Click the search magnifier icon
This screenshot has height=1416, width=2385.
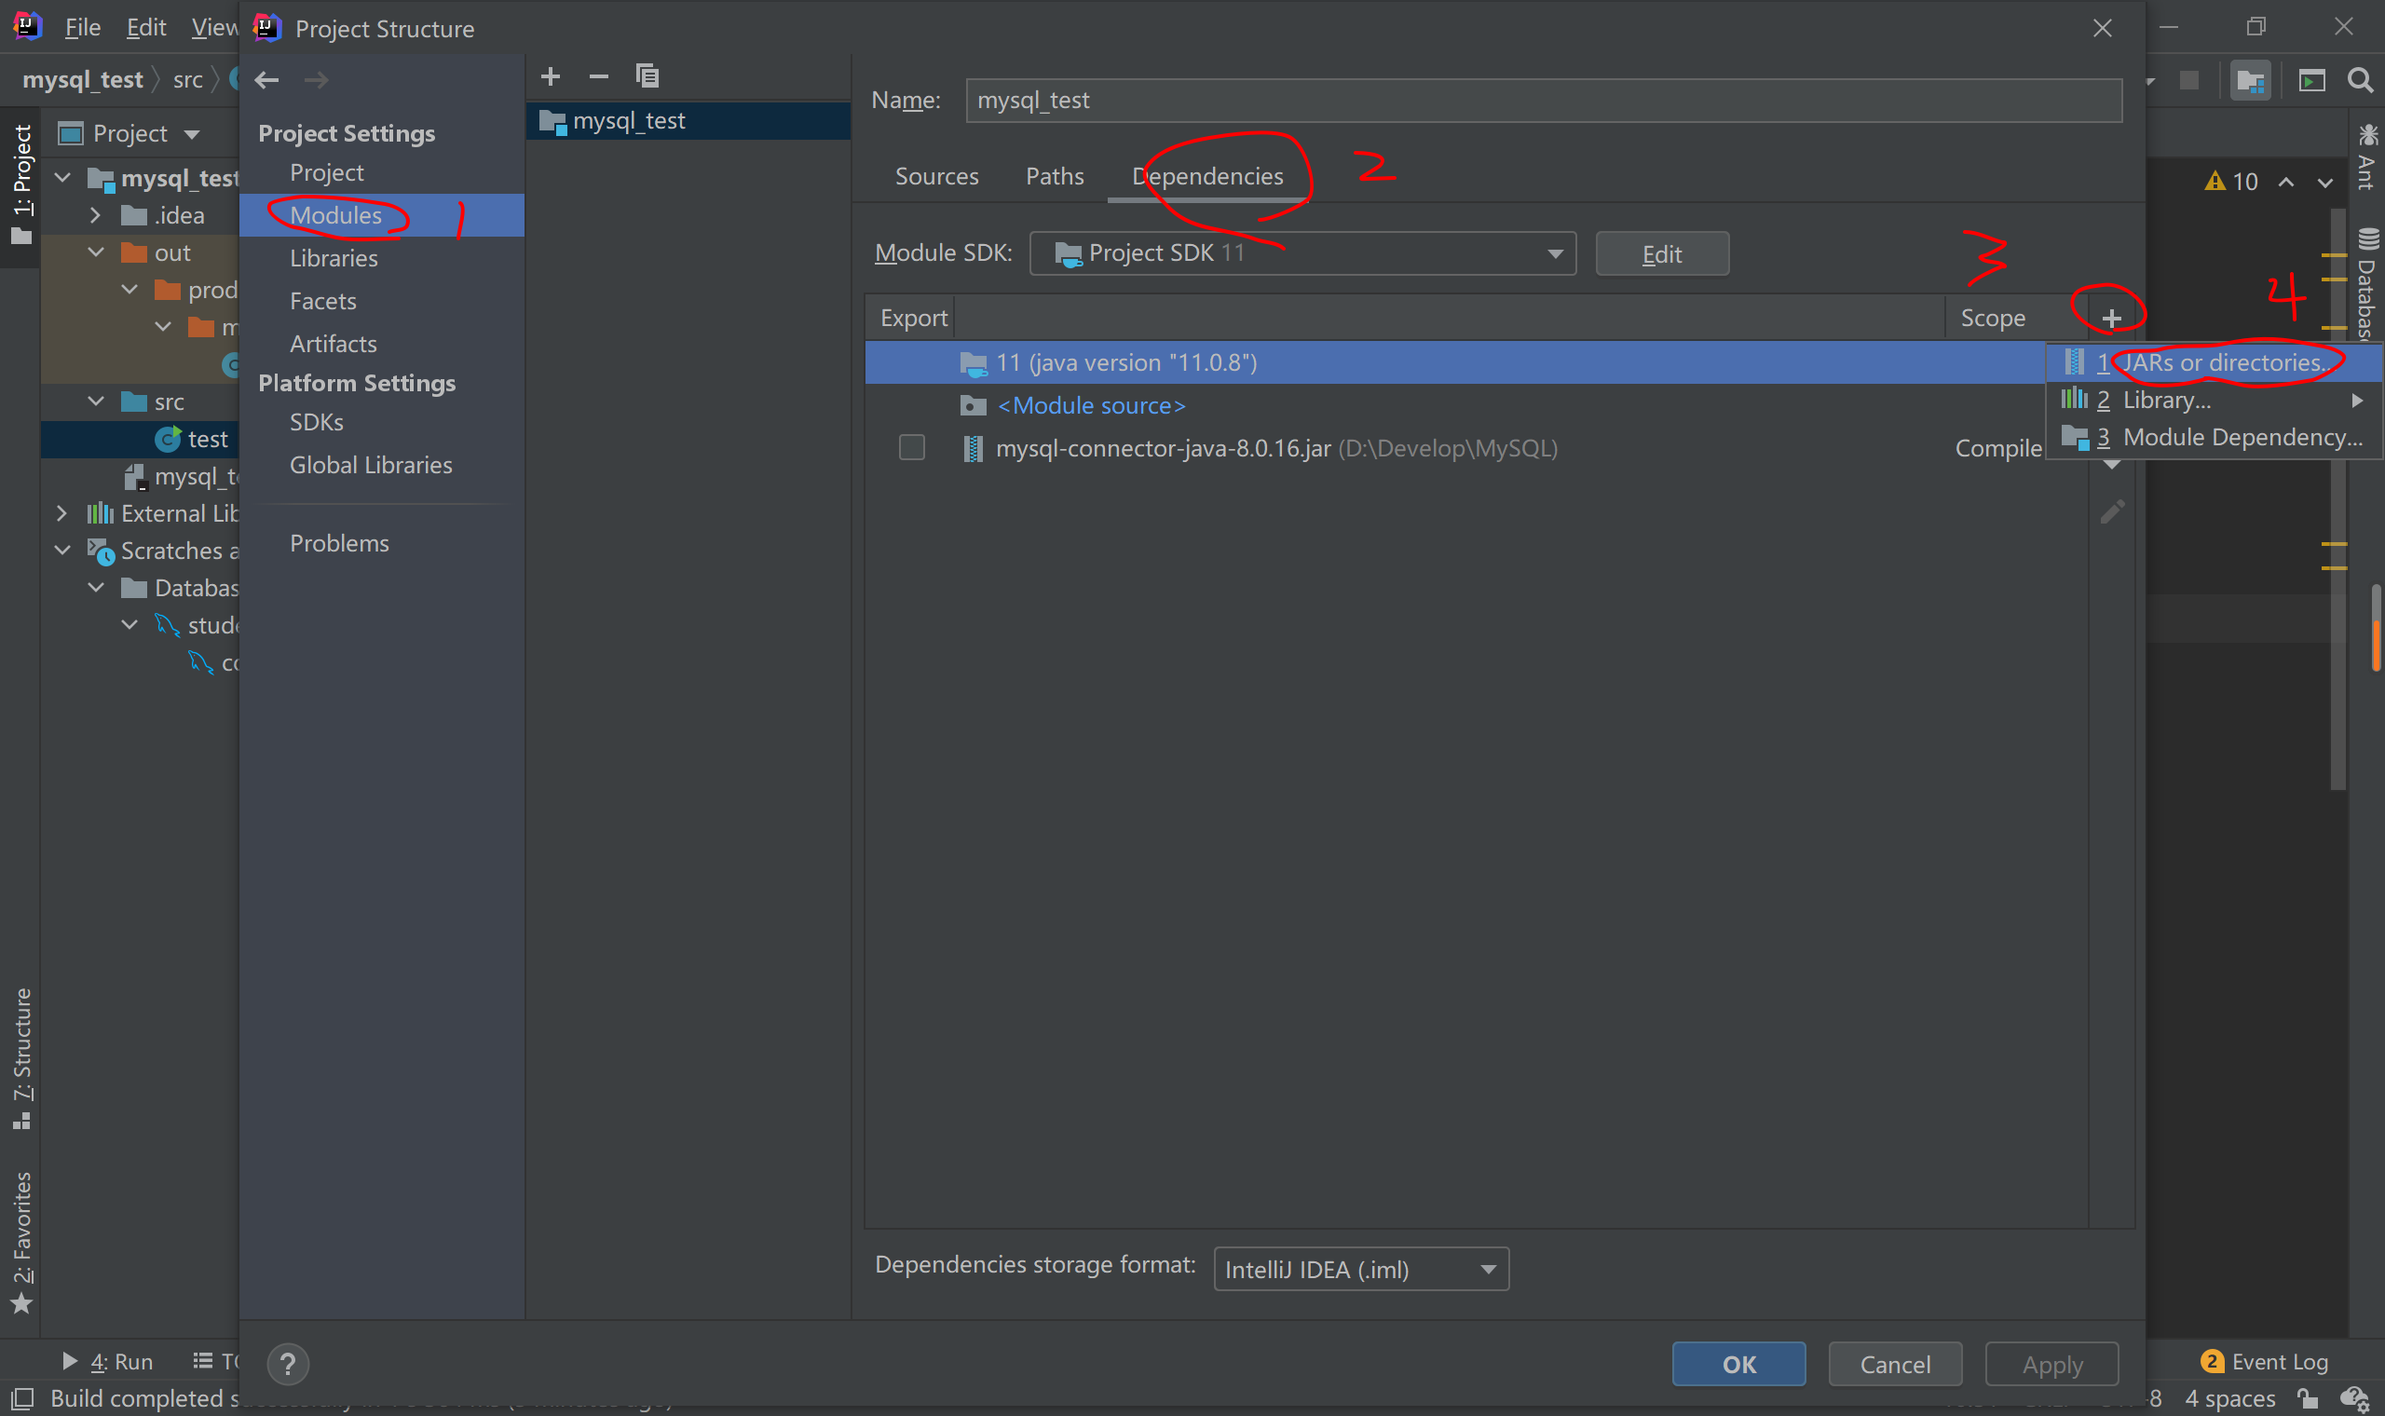pyautogui.click(x=2360, y=81)
